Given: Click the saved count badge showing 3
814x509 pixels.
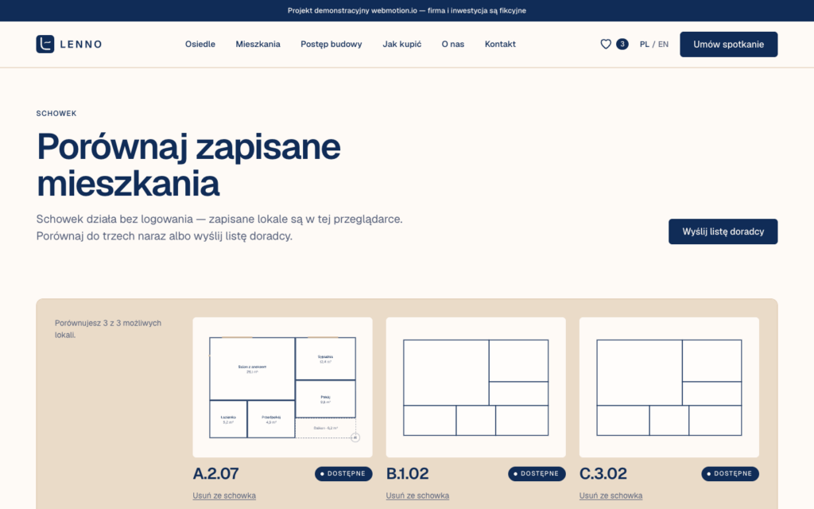Looking at the screenshot, I should click(622, 45).
